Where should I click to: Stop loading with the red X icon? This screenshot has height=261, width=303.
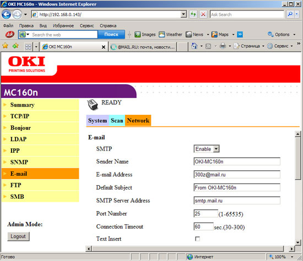click(203, 14)
